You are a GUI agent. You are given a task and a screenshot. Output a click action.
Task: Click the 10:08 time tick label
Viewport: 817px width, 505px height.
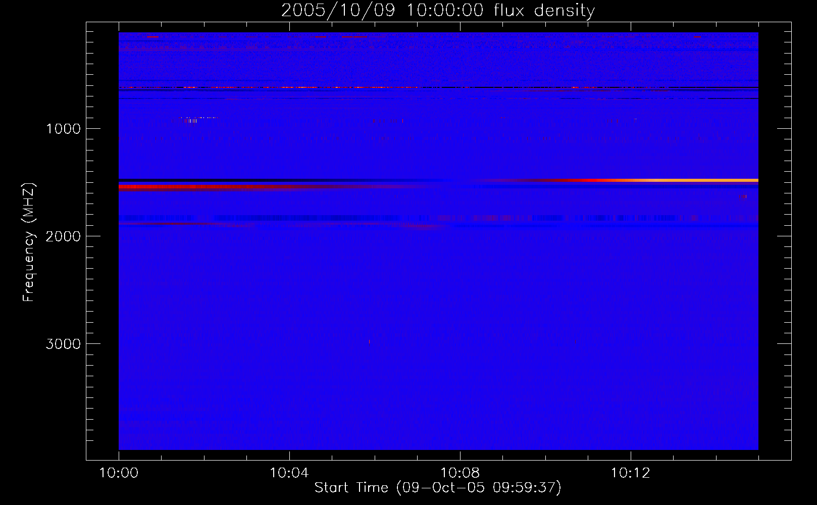coord(460,473)
